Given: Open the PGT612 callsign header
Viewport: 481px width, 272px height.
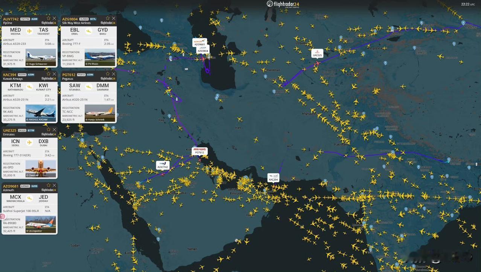Looking at the screenshot, I should pyautogui.click(x=68, y=75).
